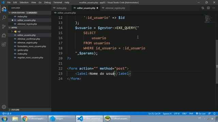The image size is (218, 122).
Task: Change line endings via CRLF
Action: (184, 114)
